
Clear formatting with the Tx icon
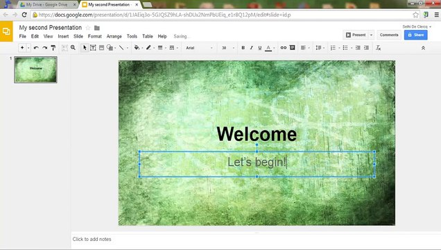(379, 48)
